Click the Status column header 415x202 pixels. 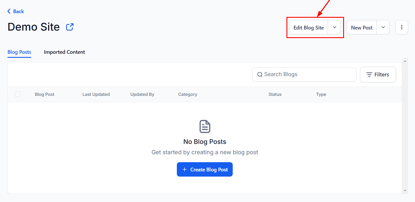coord(275,94)
